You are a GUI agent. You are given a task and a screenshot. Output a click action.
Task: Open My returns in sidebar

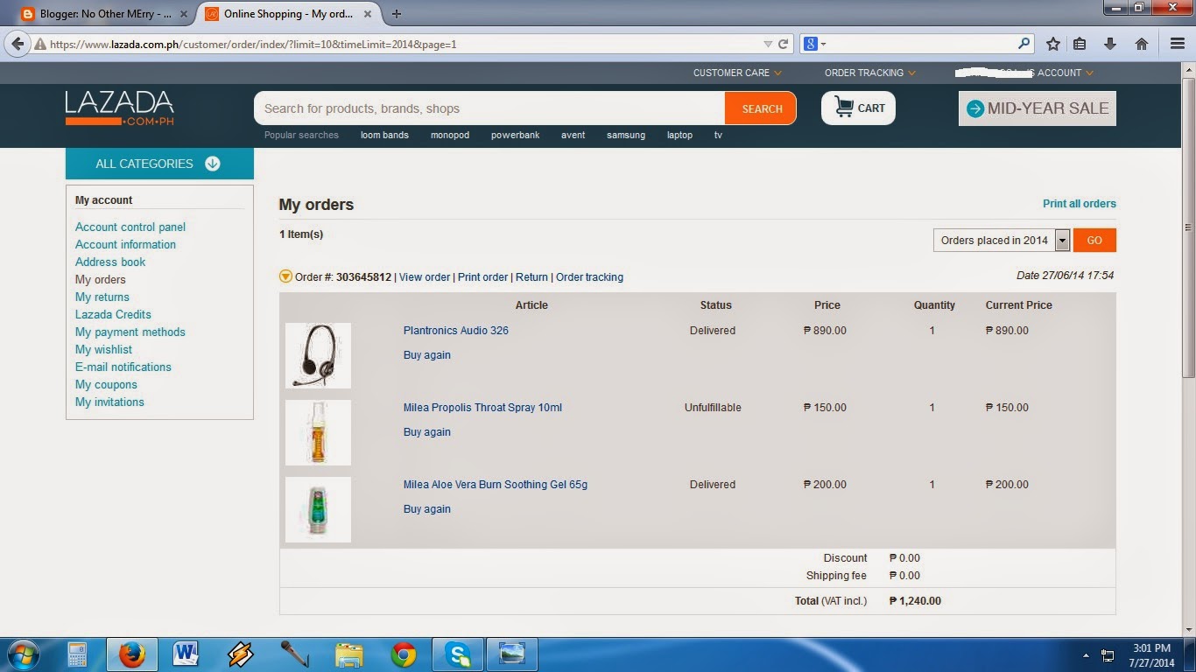click(102, 297)
